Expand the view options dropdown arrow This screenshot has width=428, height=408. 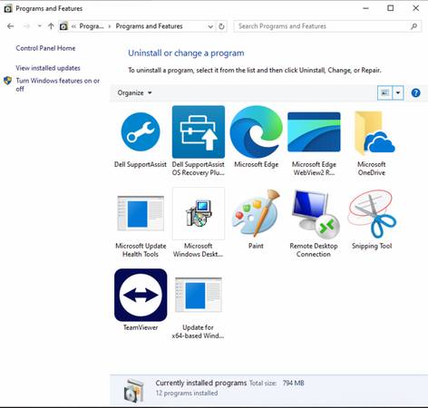click(x=398, y=92)
